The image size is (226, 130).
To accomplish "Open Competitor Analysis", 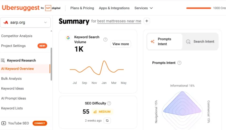I will 17,36.
